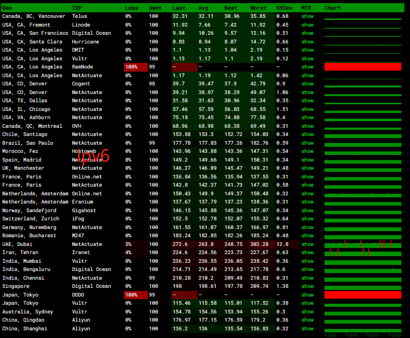Screen dimensions: 410x338
Task: Click the M247 ISP cell
Action: (78, 236)
